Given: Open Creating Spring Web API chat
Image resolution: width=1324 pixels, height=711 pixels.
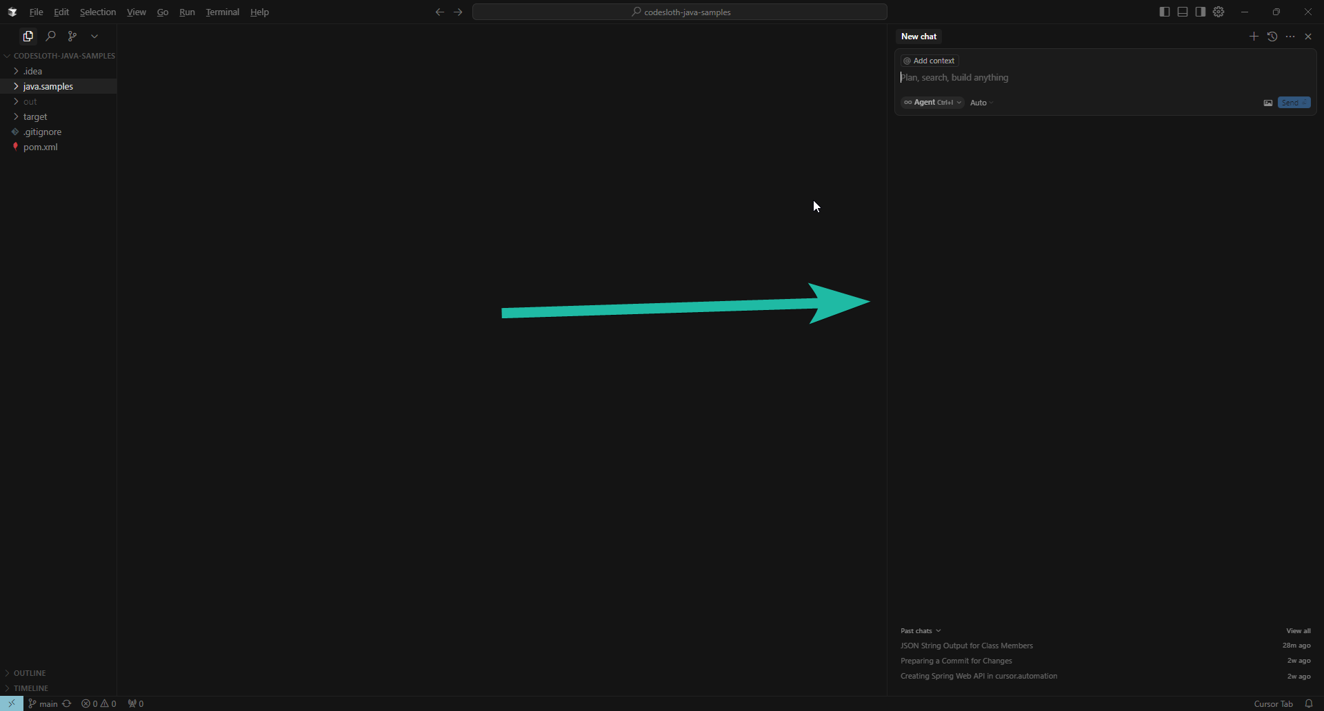Looking at the screenshot, I should click(x=1105, y=676).
